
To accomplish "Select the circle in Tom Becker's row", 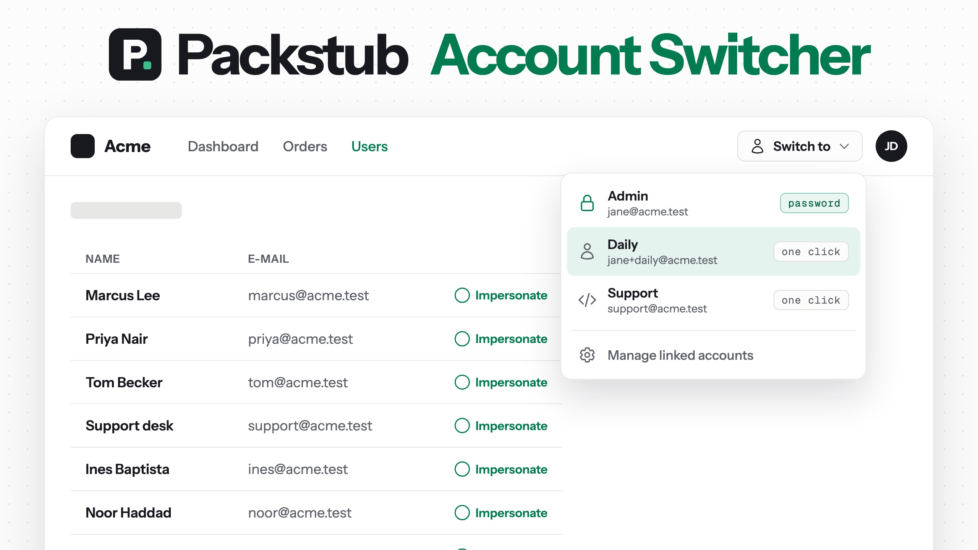I will [462, 382].
